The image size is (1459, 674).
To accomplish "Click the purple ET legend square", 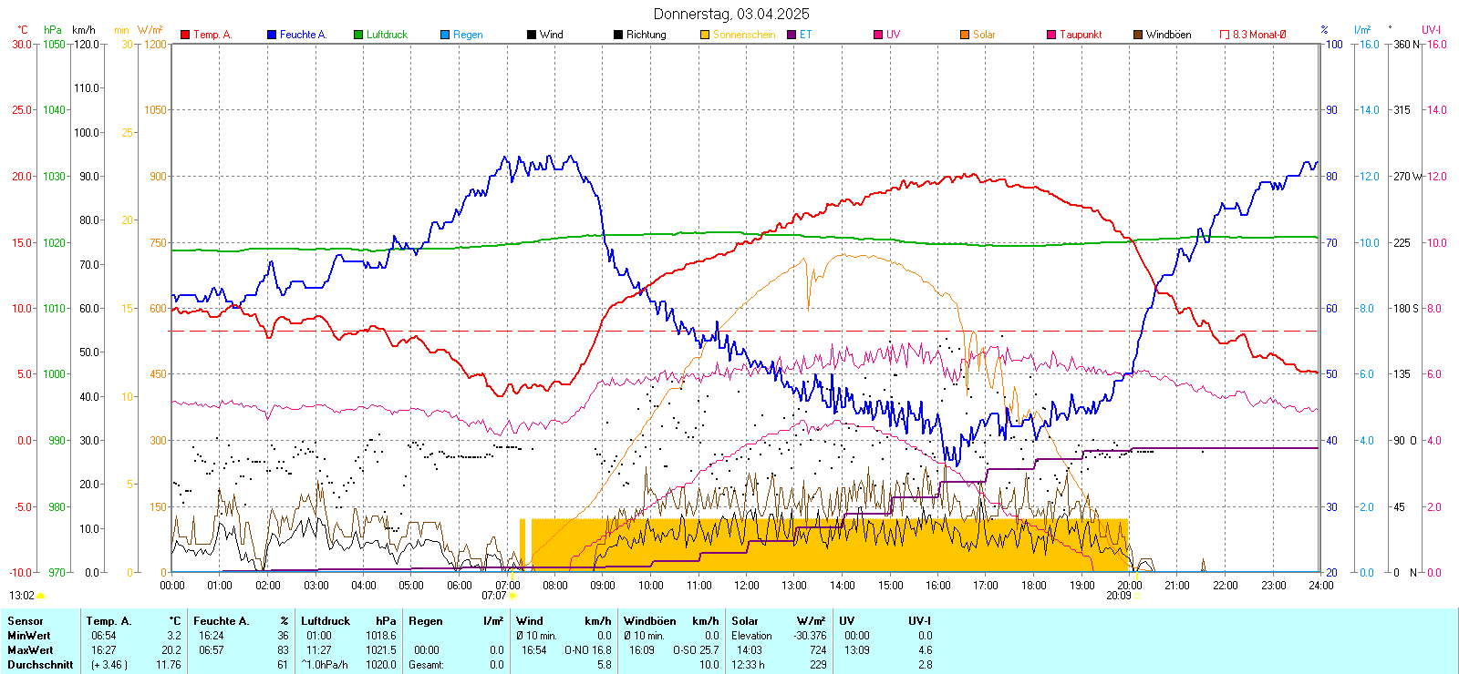I will tap(792, 35).
